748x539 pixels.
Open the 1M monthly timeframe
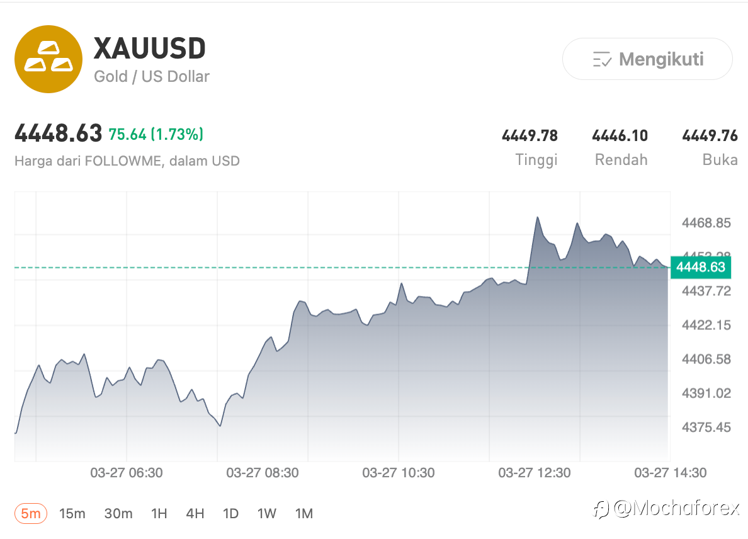coord(304,514)
